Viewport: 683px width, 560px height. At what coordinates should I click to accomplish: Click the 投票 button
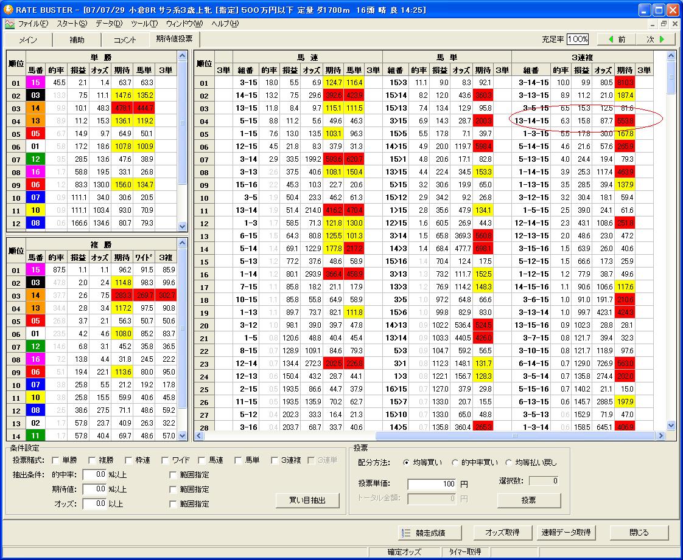pos(529,500)
